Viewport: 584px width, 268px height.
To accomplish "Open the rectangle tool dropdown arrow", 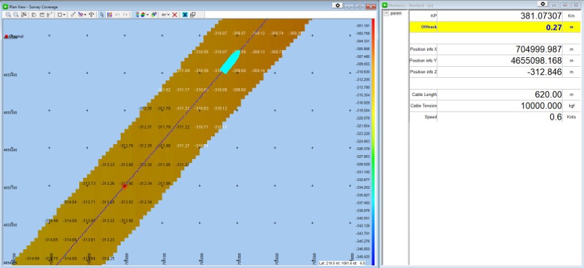I will coord(64,15).
